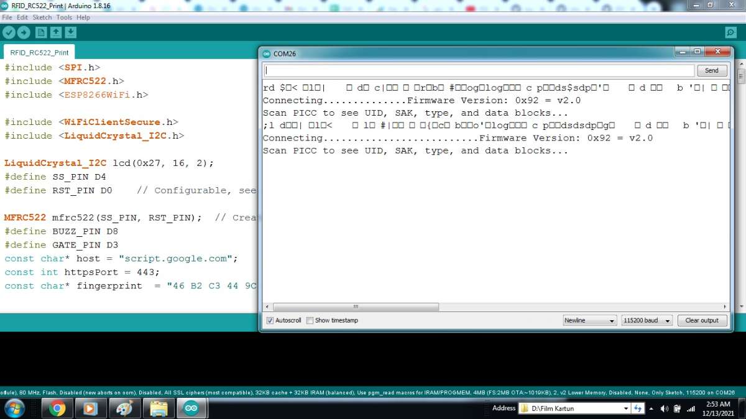Click the '#define GATE_PIN D3' line
Viewport: 746px width, 419px height.
coord(61,245)
